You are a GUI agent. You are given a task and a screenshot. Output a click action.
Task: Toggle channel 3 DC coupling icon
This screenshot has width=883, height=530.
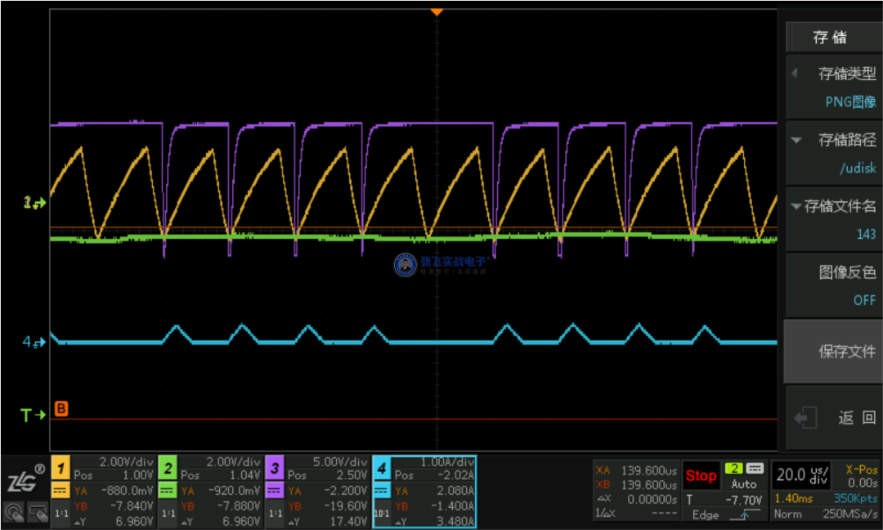[275, 491]
